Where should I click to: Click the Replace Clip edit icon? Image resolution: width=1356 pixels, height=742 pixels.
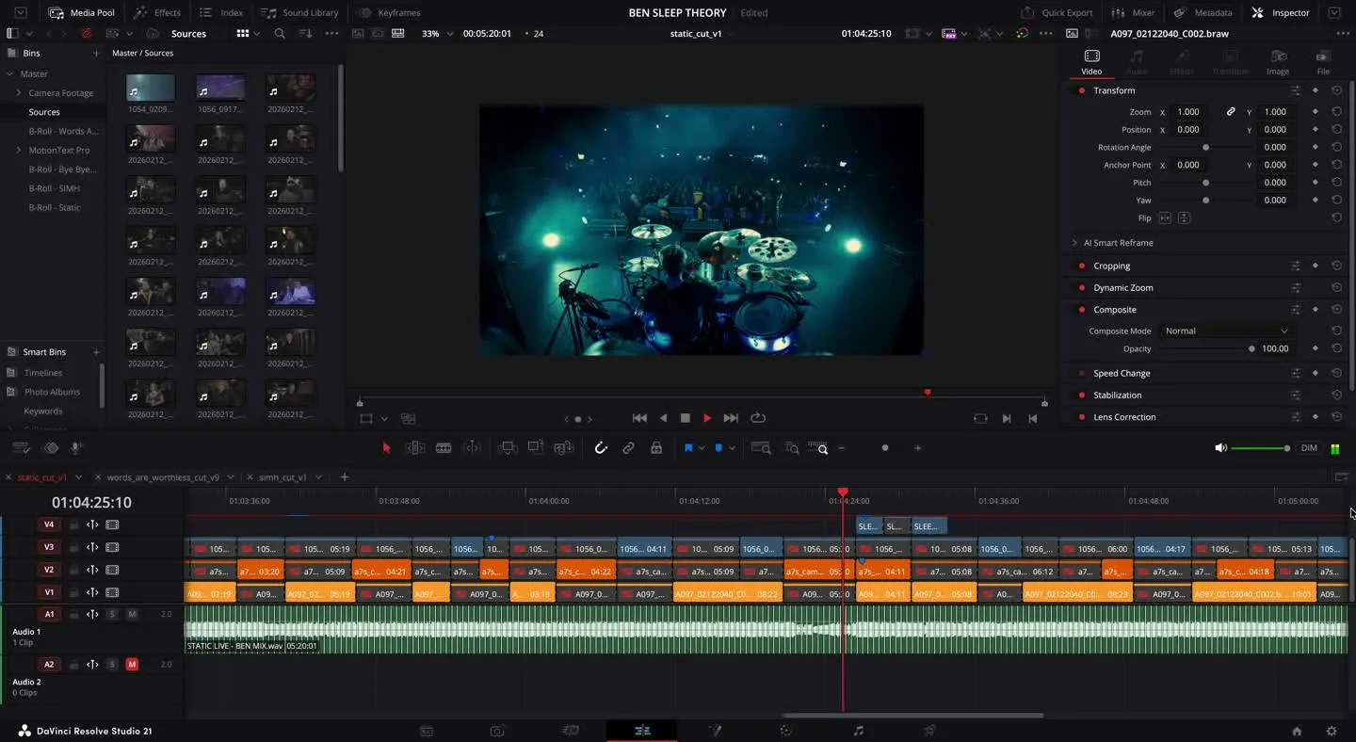564,448
